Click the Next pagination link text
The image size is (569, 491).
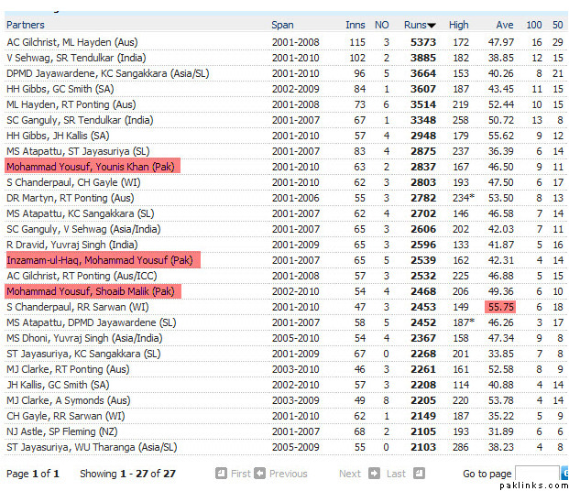350,474
